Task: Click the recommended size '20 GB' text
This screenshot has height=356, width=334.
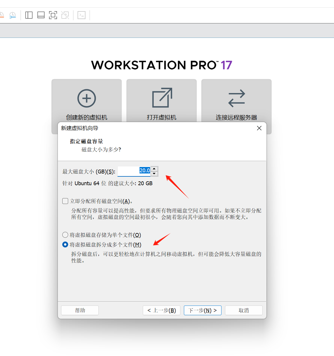Action: tap(145, 183)
